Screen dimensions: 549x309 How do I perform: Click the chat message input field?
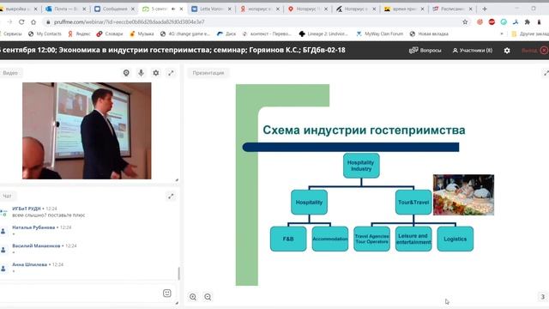81,294
